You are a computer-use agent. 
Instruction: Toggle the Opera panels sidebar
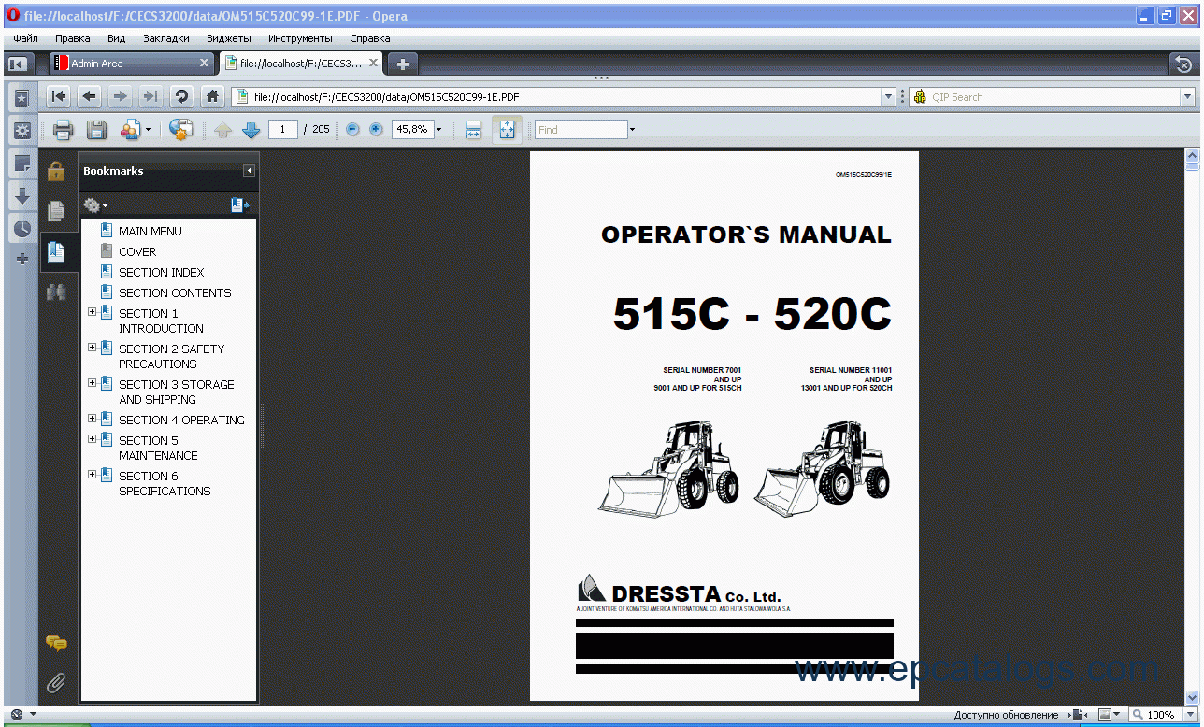17,64
